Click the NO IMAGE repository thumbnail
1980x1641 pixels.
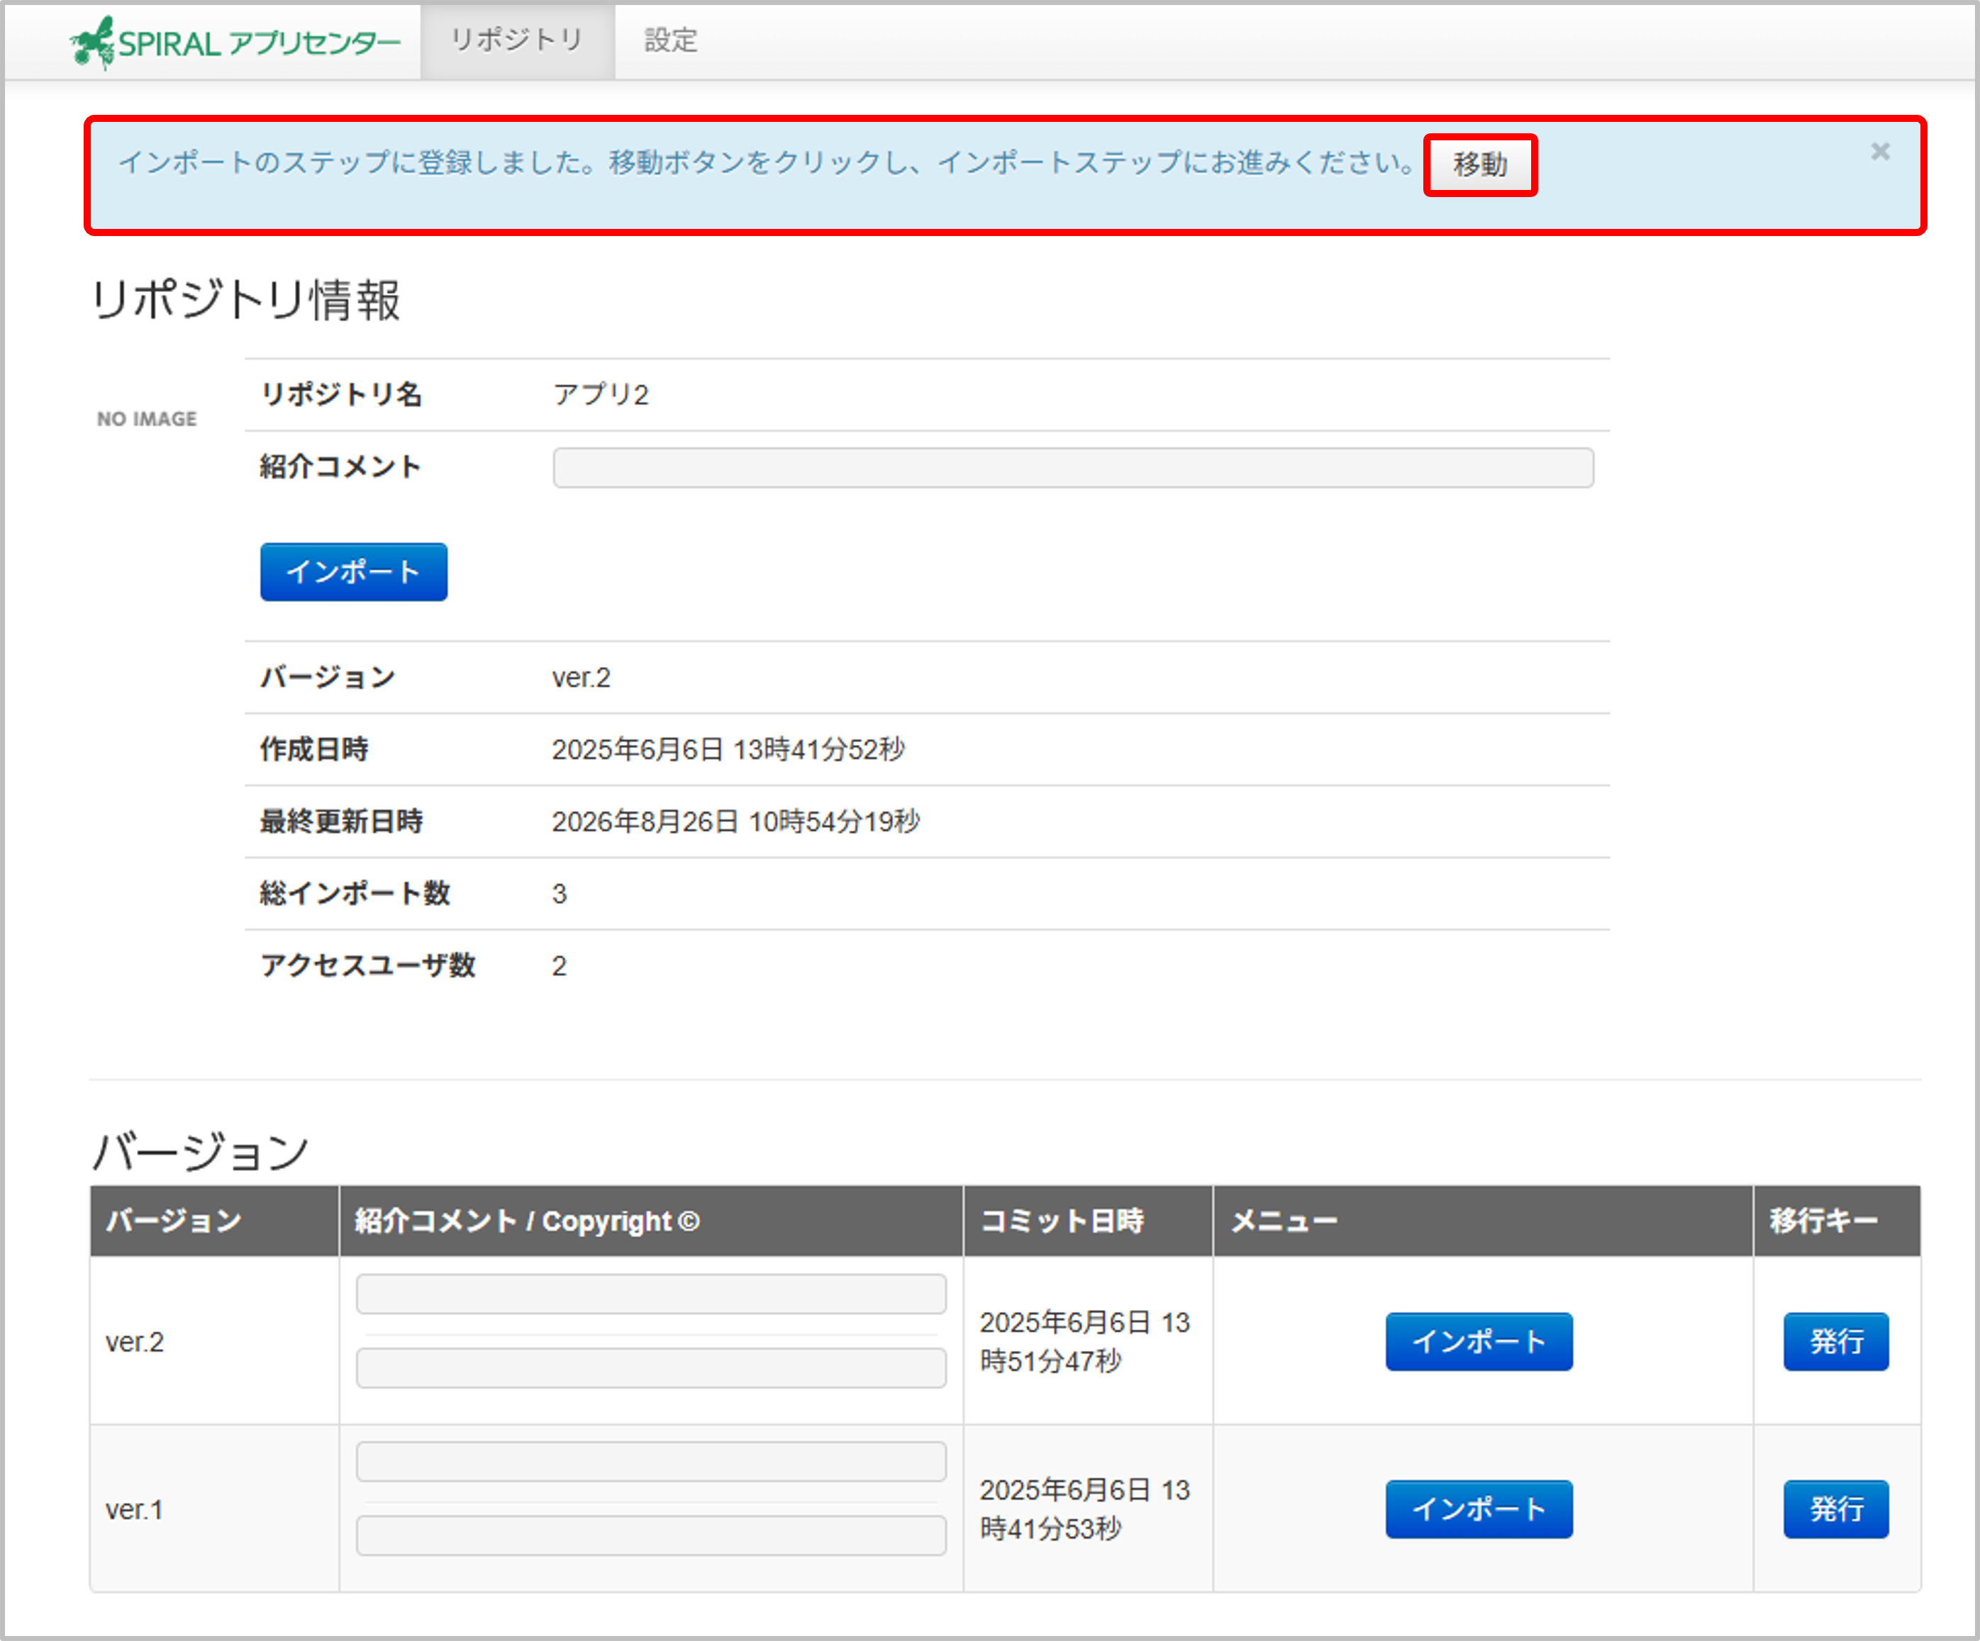pyautogui.click(x=147, y=418)
